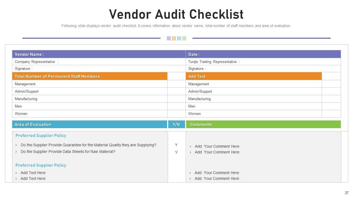Click the purple decorative square under the title
The width and height of the screenshot is (353, 198).
point(169,38)
